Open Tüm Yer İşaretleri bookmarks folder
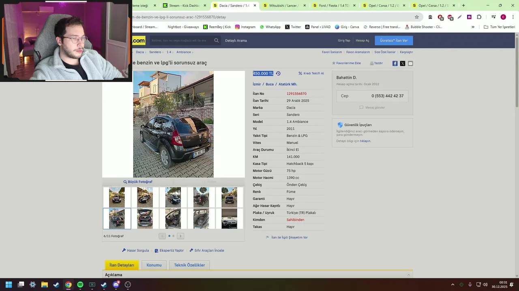 click(x=499, y=27)
